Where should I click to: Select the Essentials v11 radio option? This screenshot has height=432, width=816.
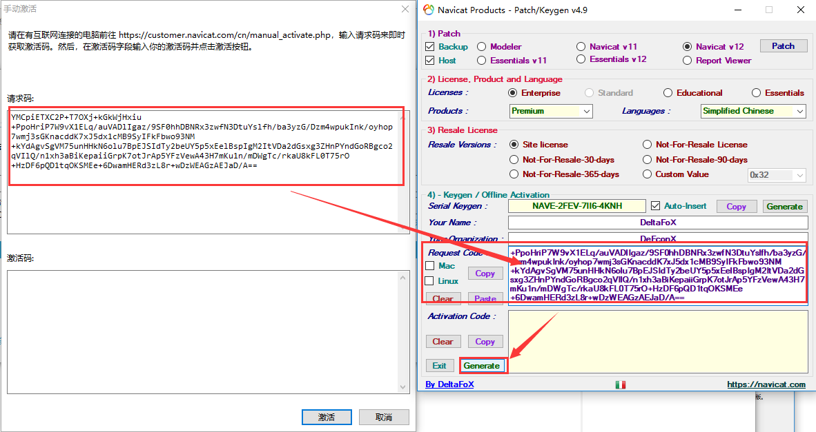click(481, 61)
